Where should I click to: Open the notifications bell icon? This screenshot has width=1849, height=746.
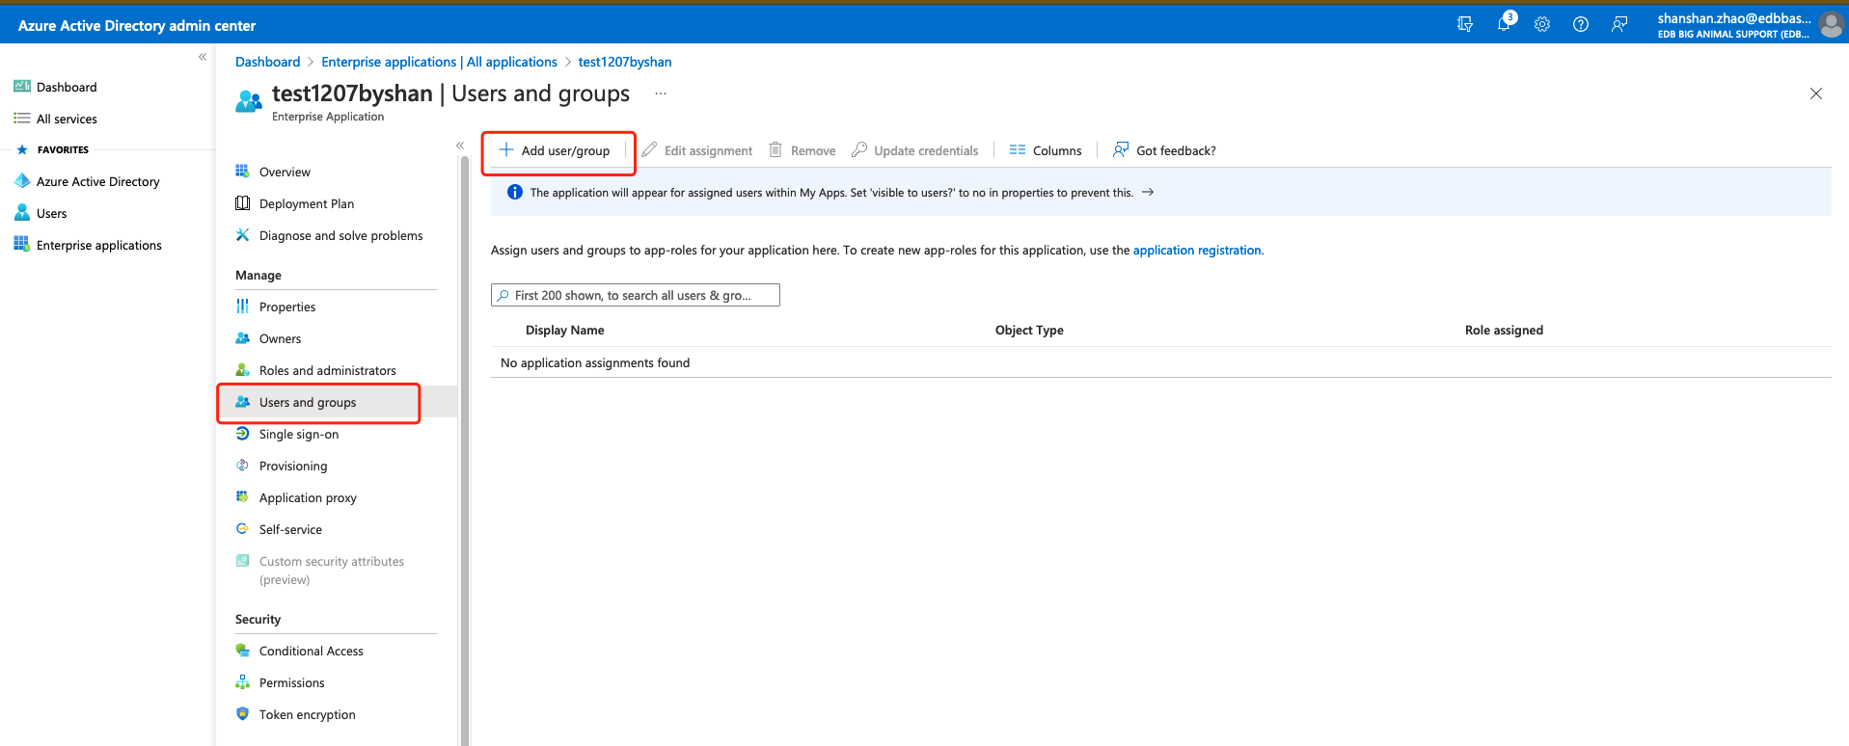[1504, 24]
